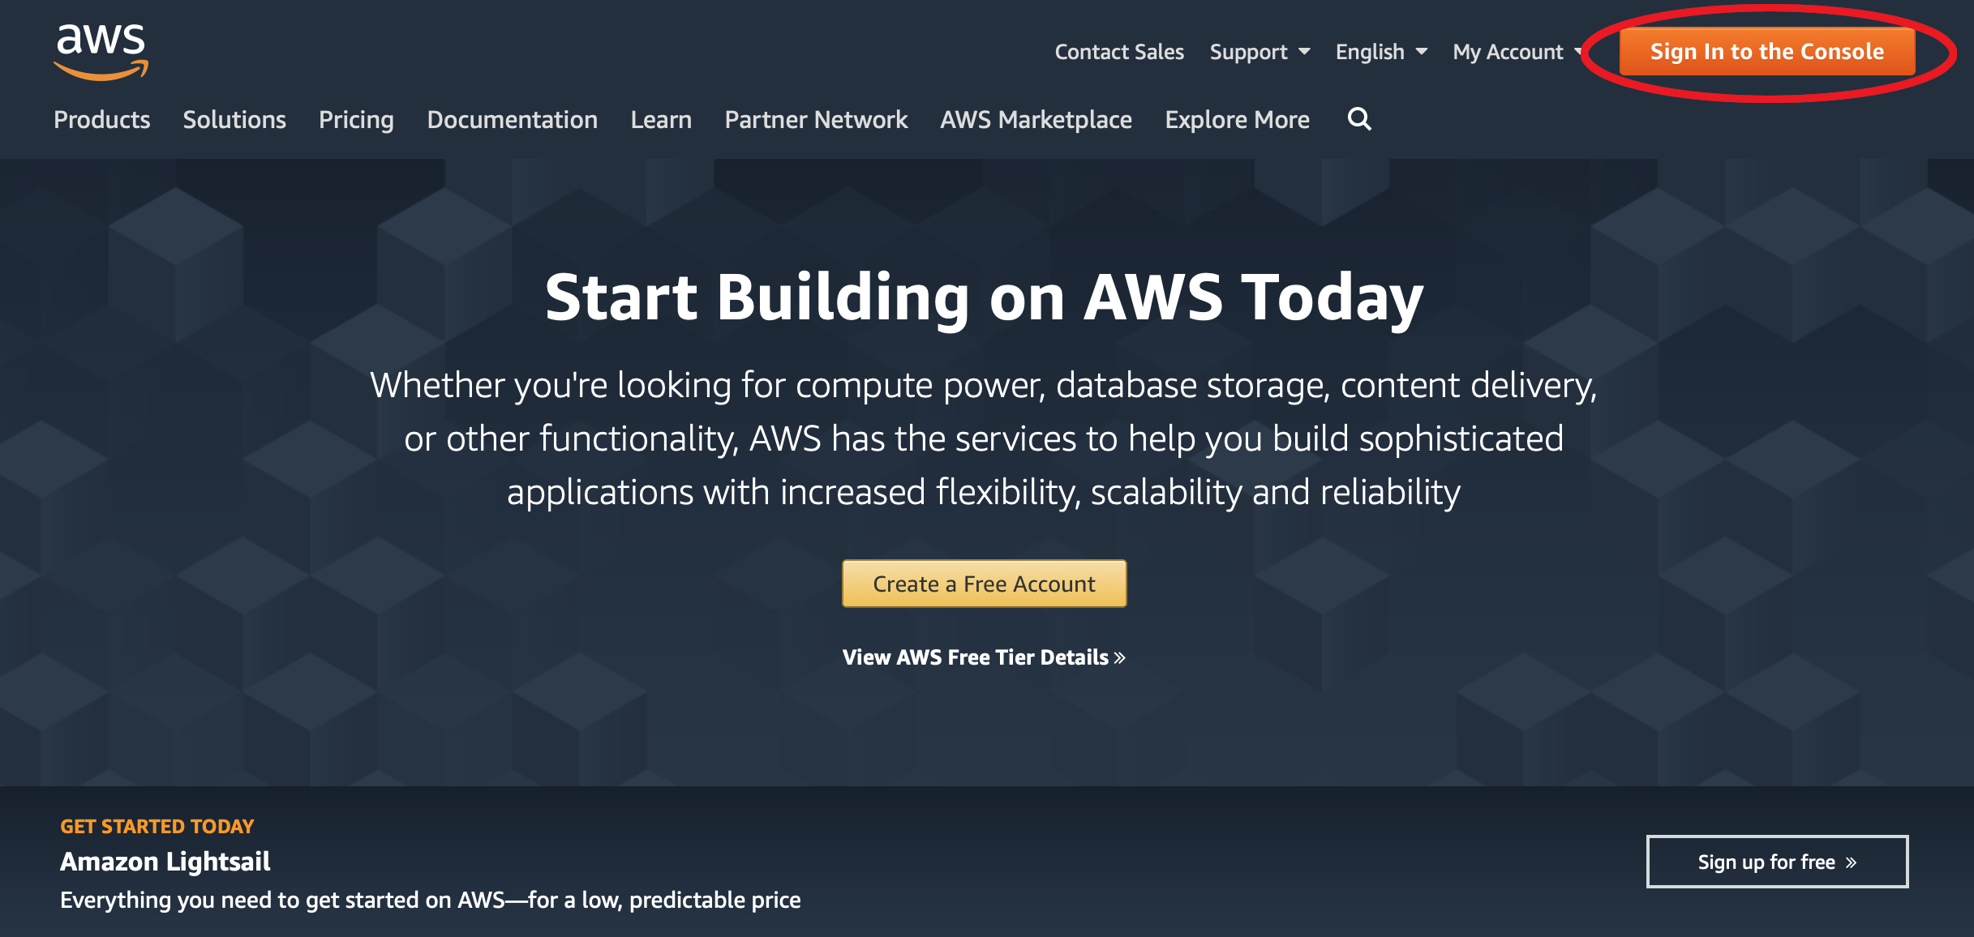Go to Pricing
This screenshot has width=1974, height=937.
point(356,120)
